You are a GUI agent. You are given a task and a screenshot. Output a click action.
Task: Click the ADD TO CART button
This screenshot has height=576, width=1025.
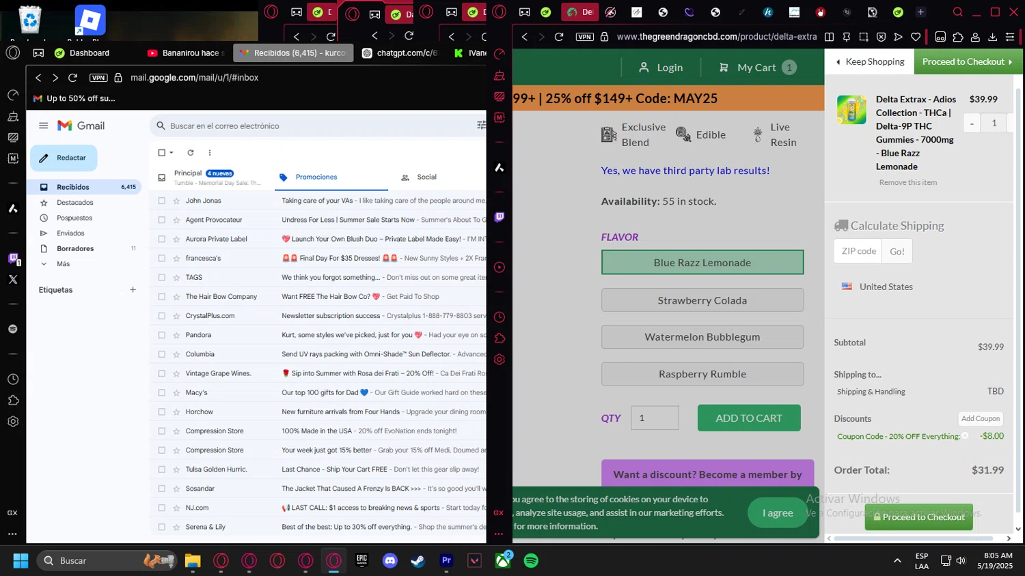point(749,418)
